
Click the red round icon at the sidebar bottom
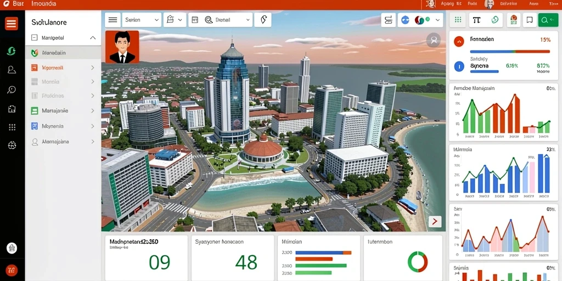click(x=12, y=270)
